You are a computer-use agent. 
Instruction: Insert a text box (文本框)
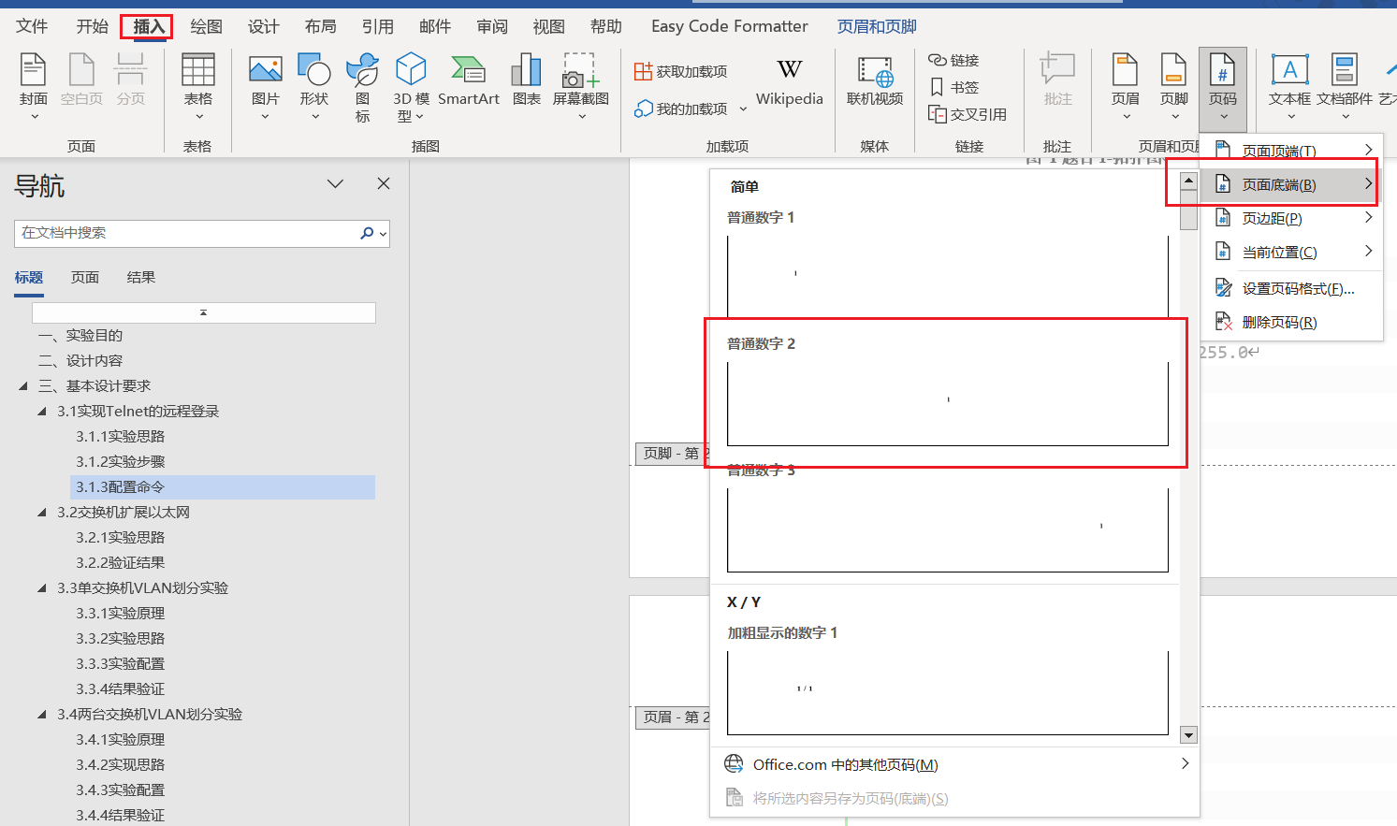(x=1290, y=87)
